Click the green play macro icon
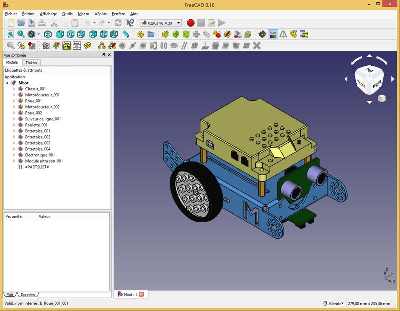The image size is (400, 311). (222, 23)
